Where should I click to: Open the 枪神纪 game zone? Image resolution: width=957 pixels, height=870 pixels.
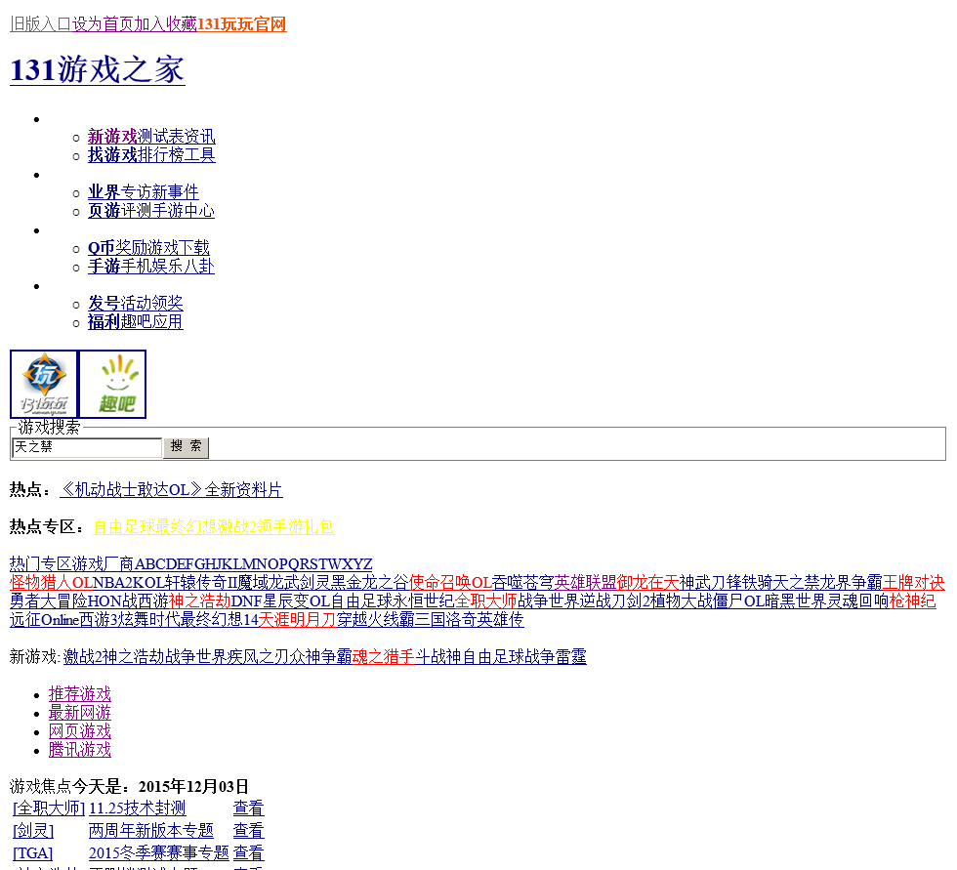[912, 601]
